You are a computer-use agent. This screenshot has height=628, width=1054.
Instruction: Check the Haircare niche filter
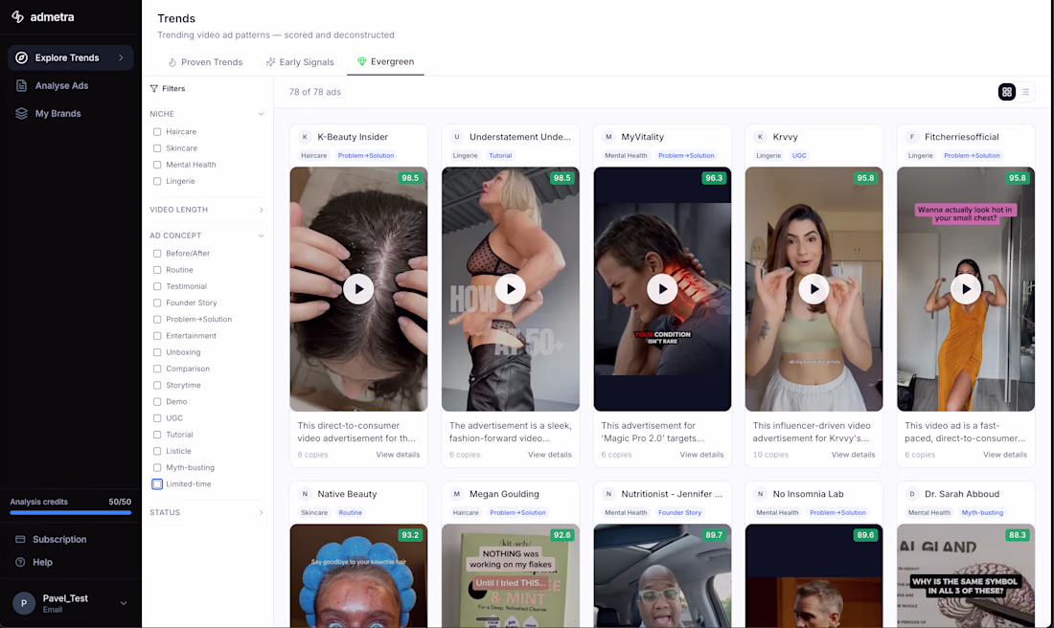pyautogui.click(x=157, y=132)
